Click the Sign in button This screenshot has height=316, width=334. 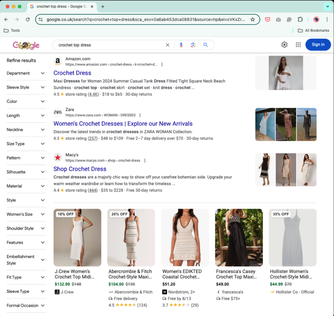318,45
